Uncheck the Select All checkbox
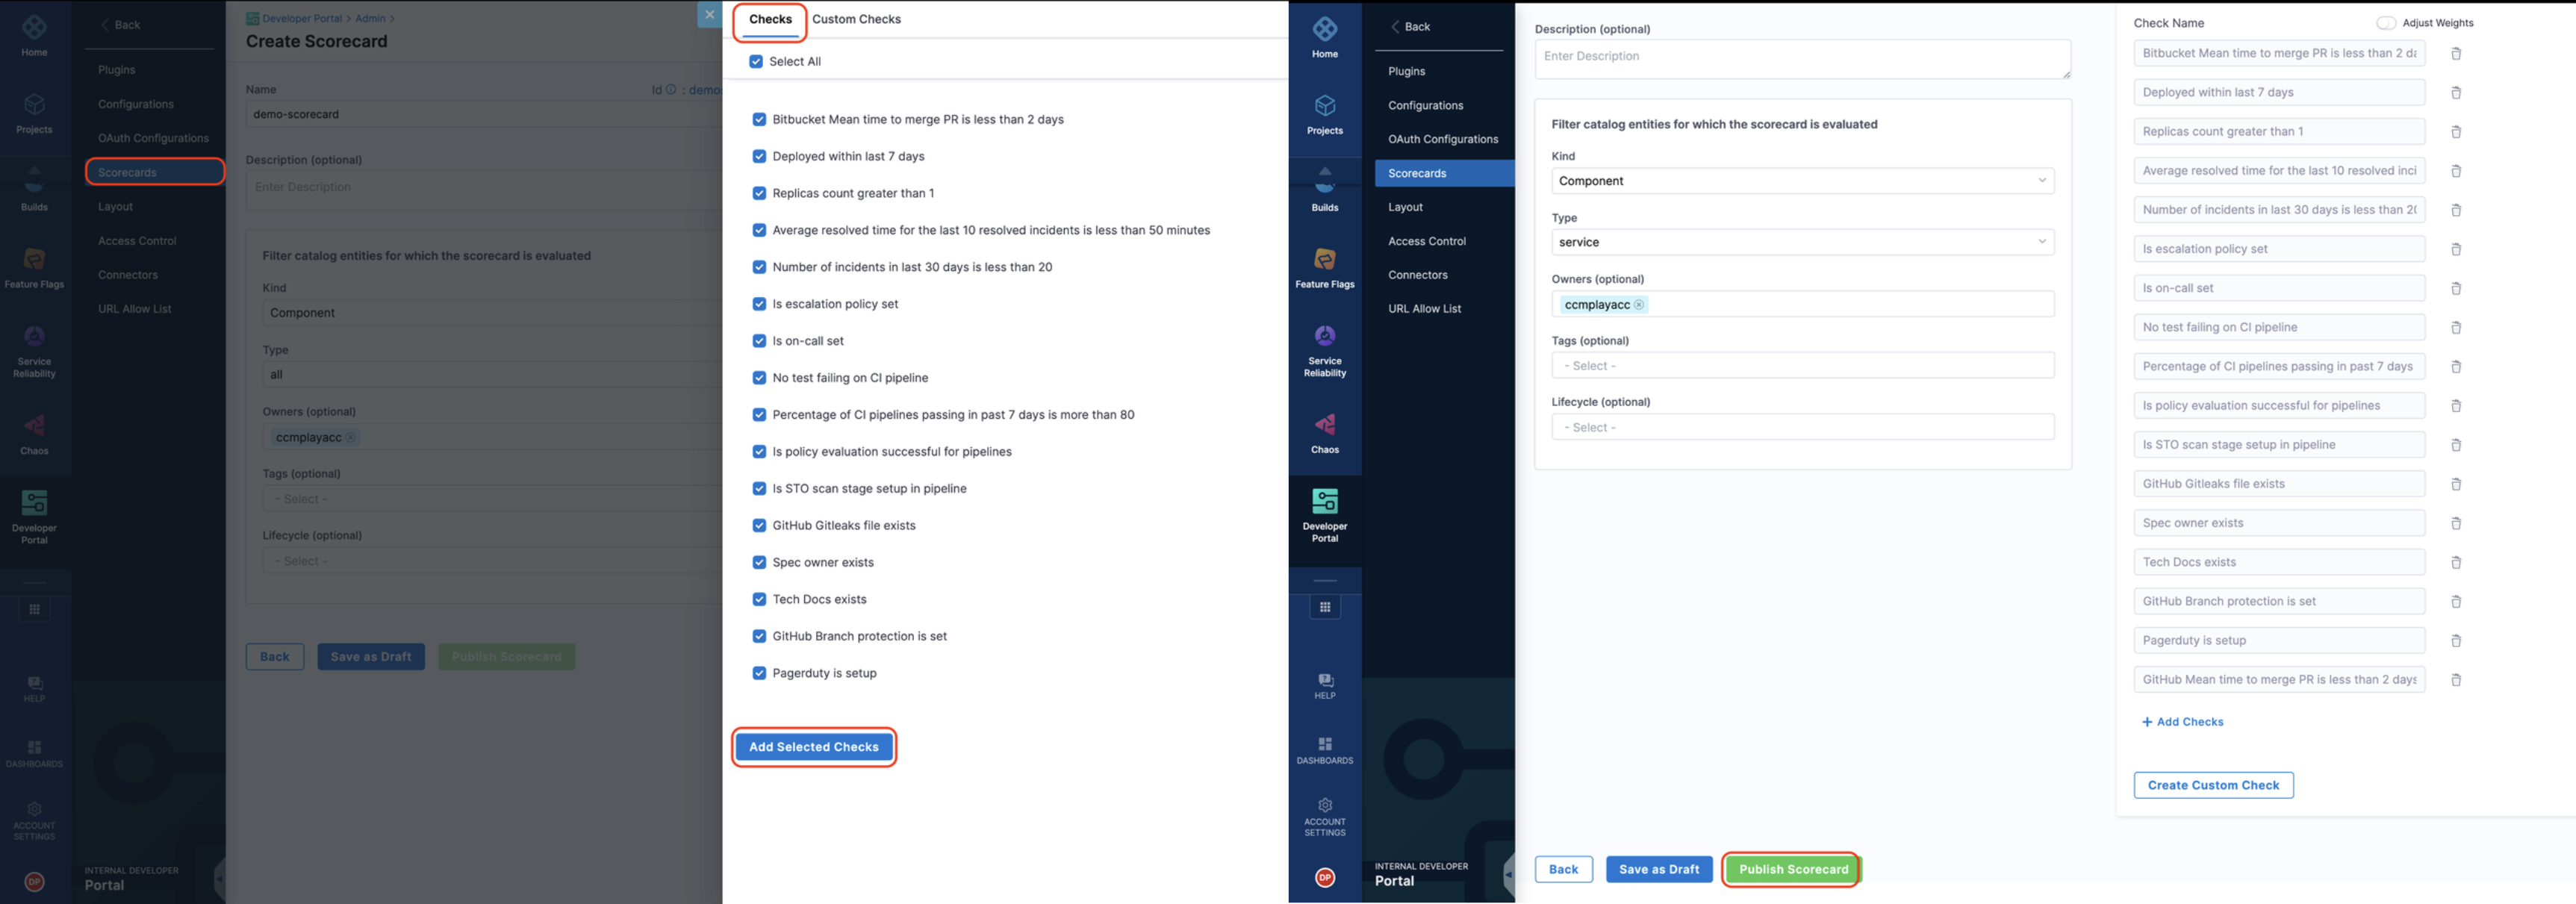 tap(756, 62)
